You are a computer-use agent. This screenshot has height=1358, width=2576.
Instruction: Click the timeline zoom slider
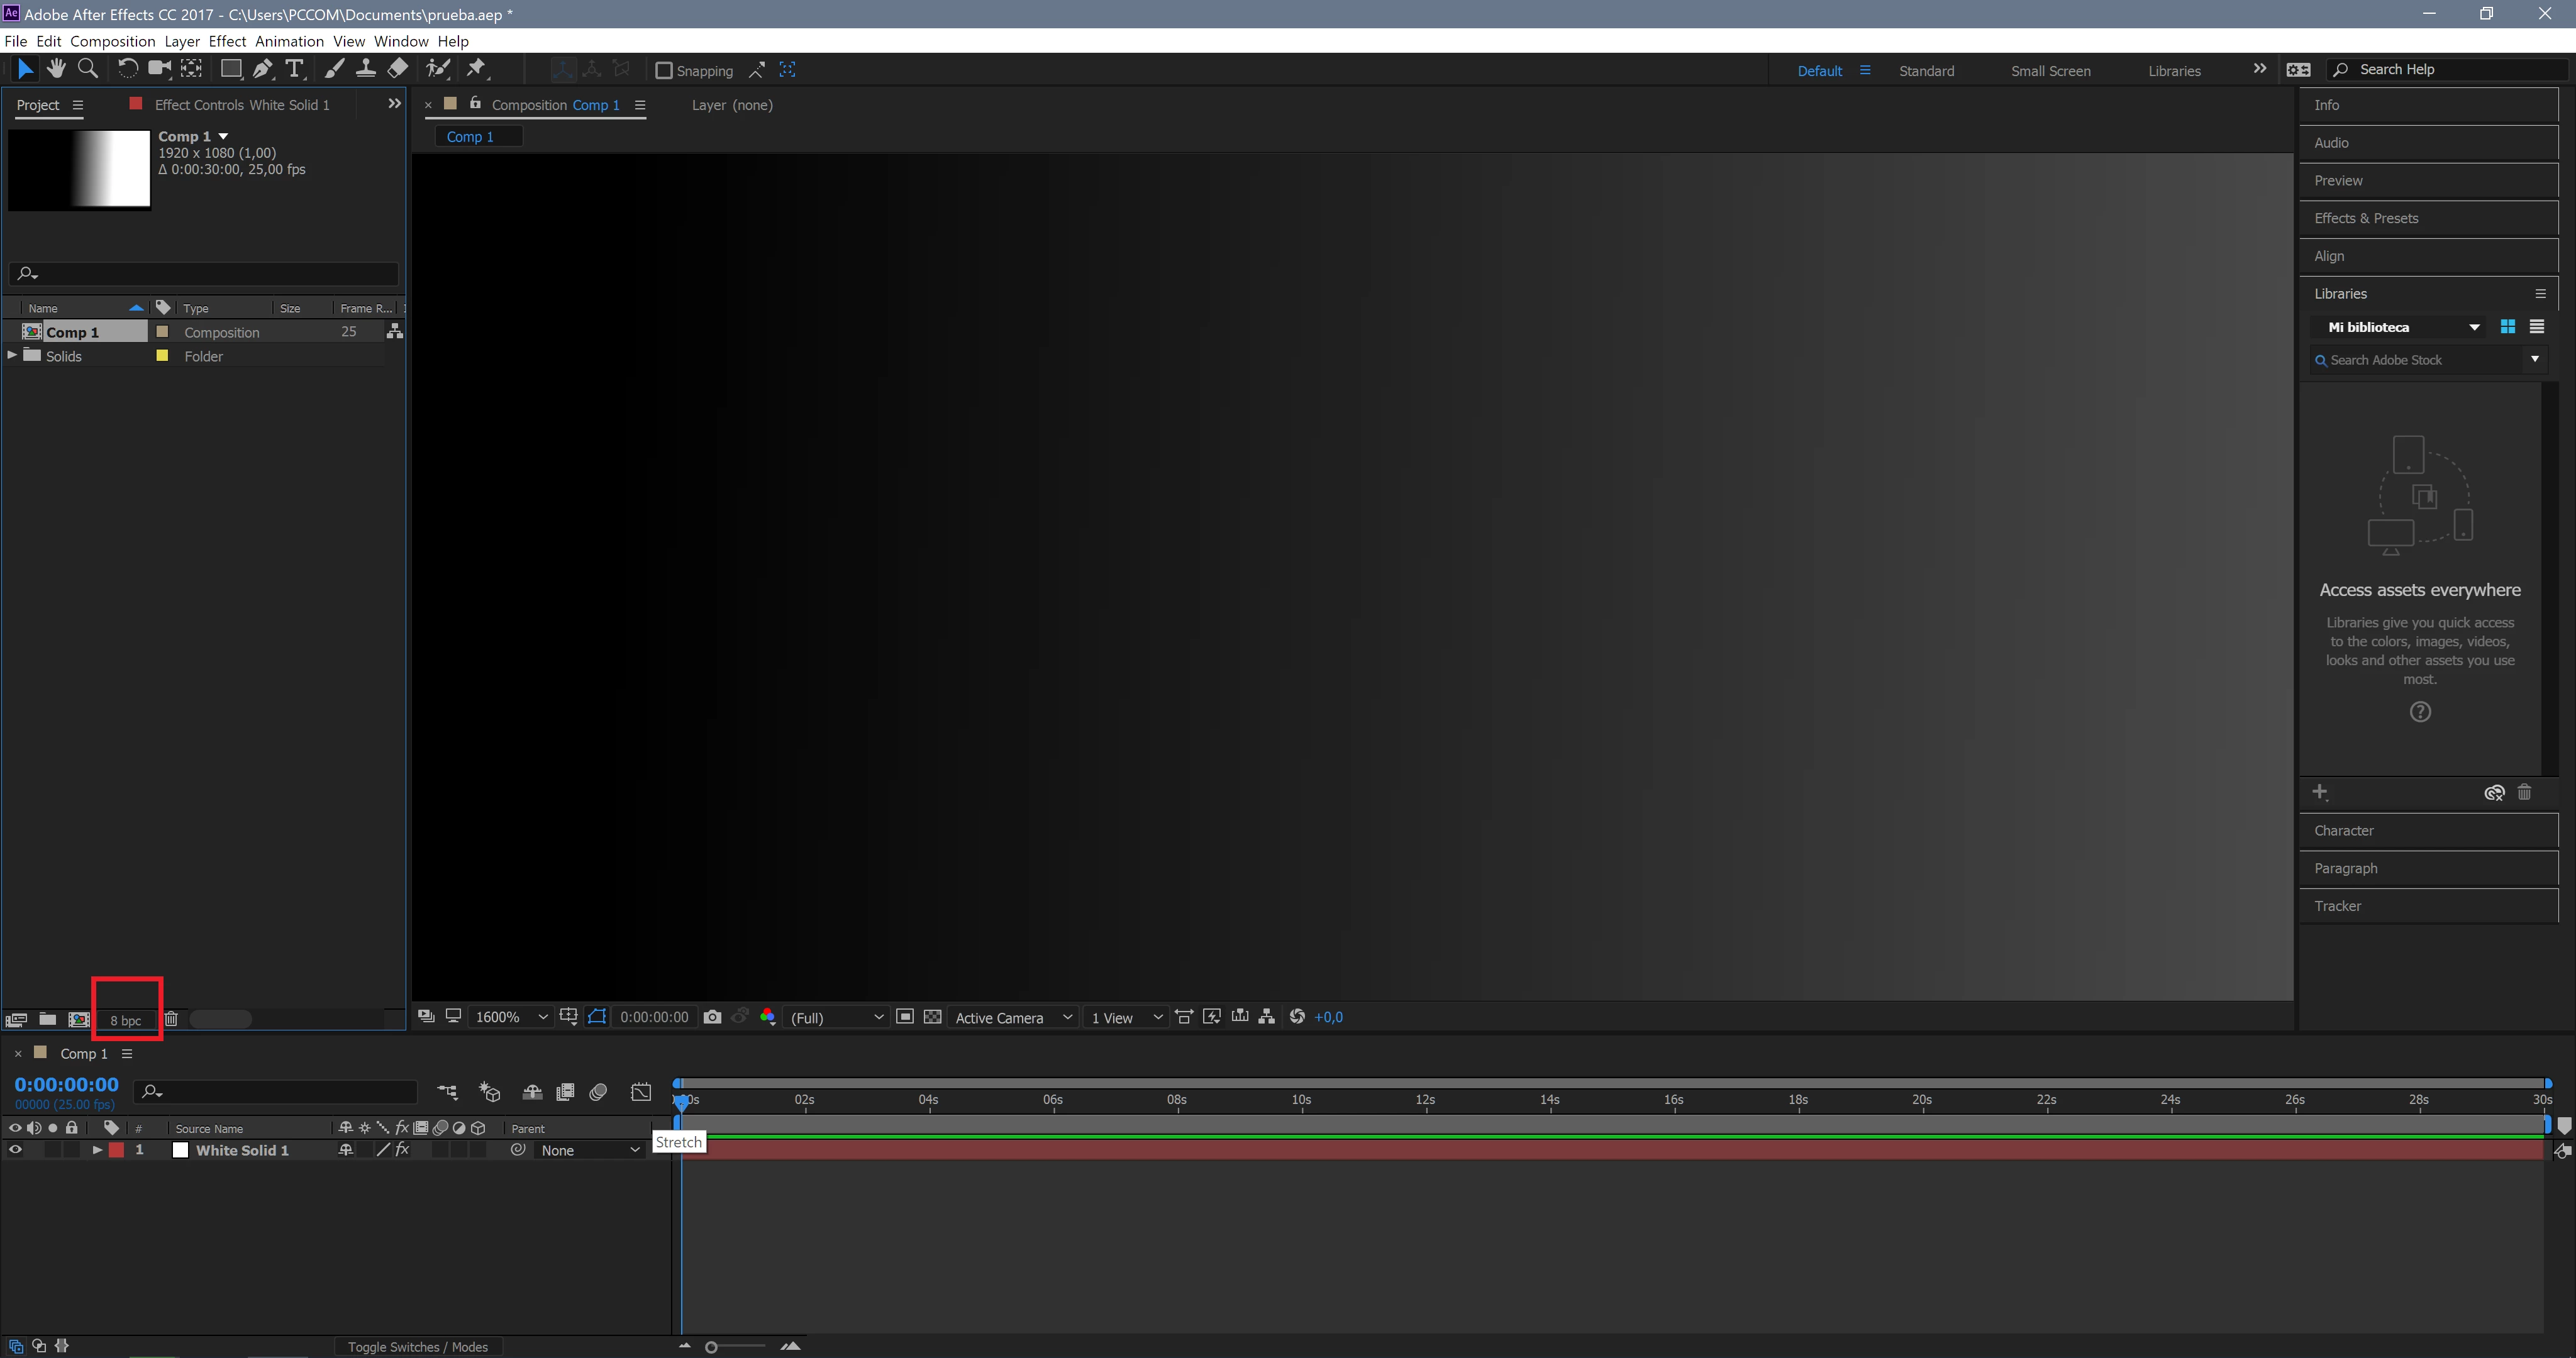pyautogui.click(x=711, y=1347)
